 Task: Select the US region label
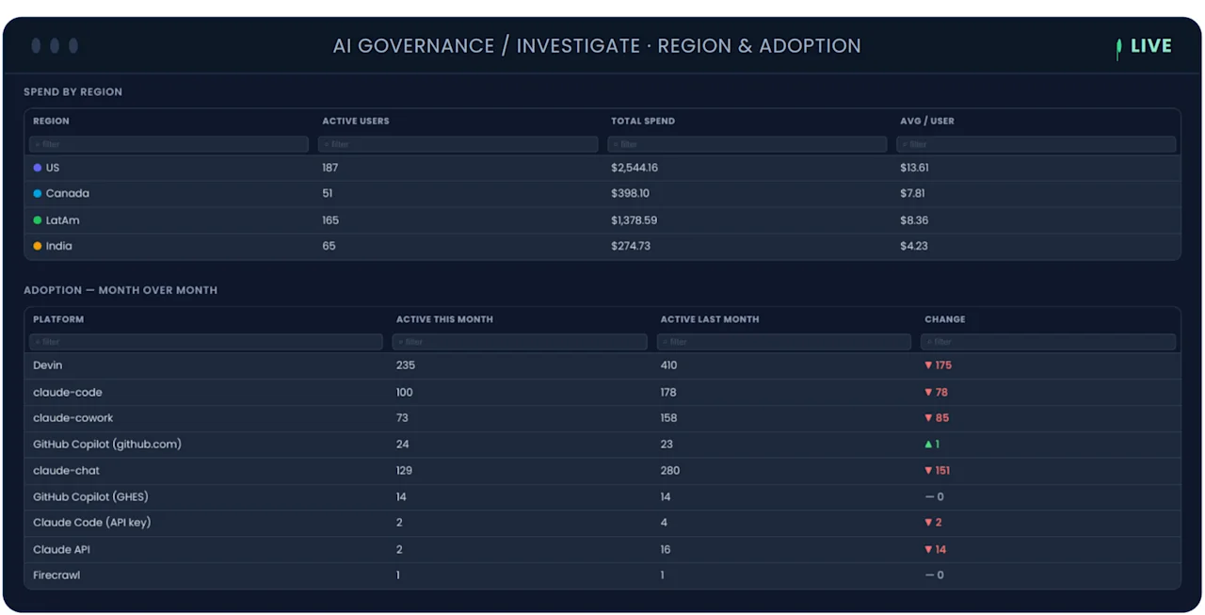point(53,168)
